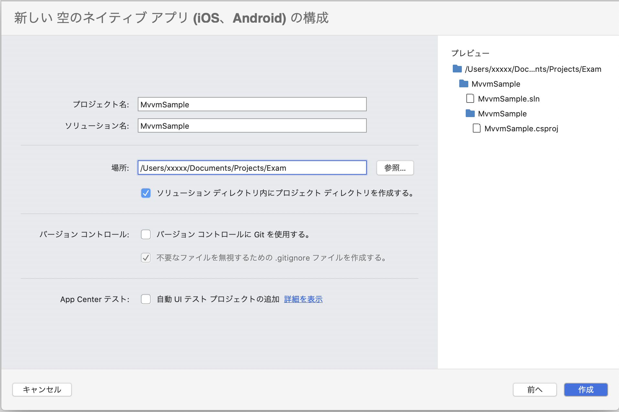
Task: Click the MvvmSample.sln file icon
Action: pos(470,98)
